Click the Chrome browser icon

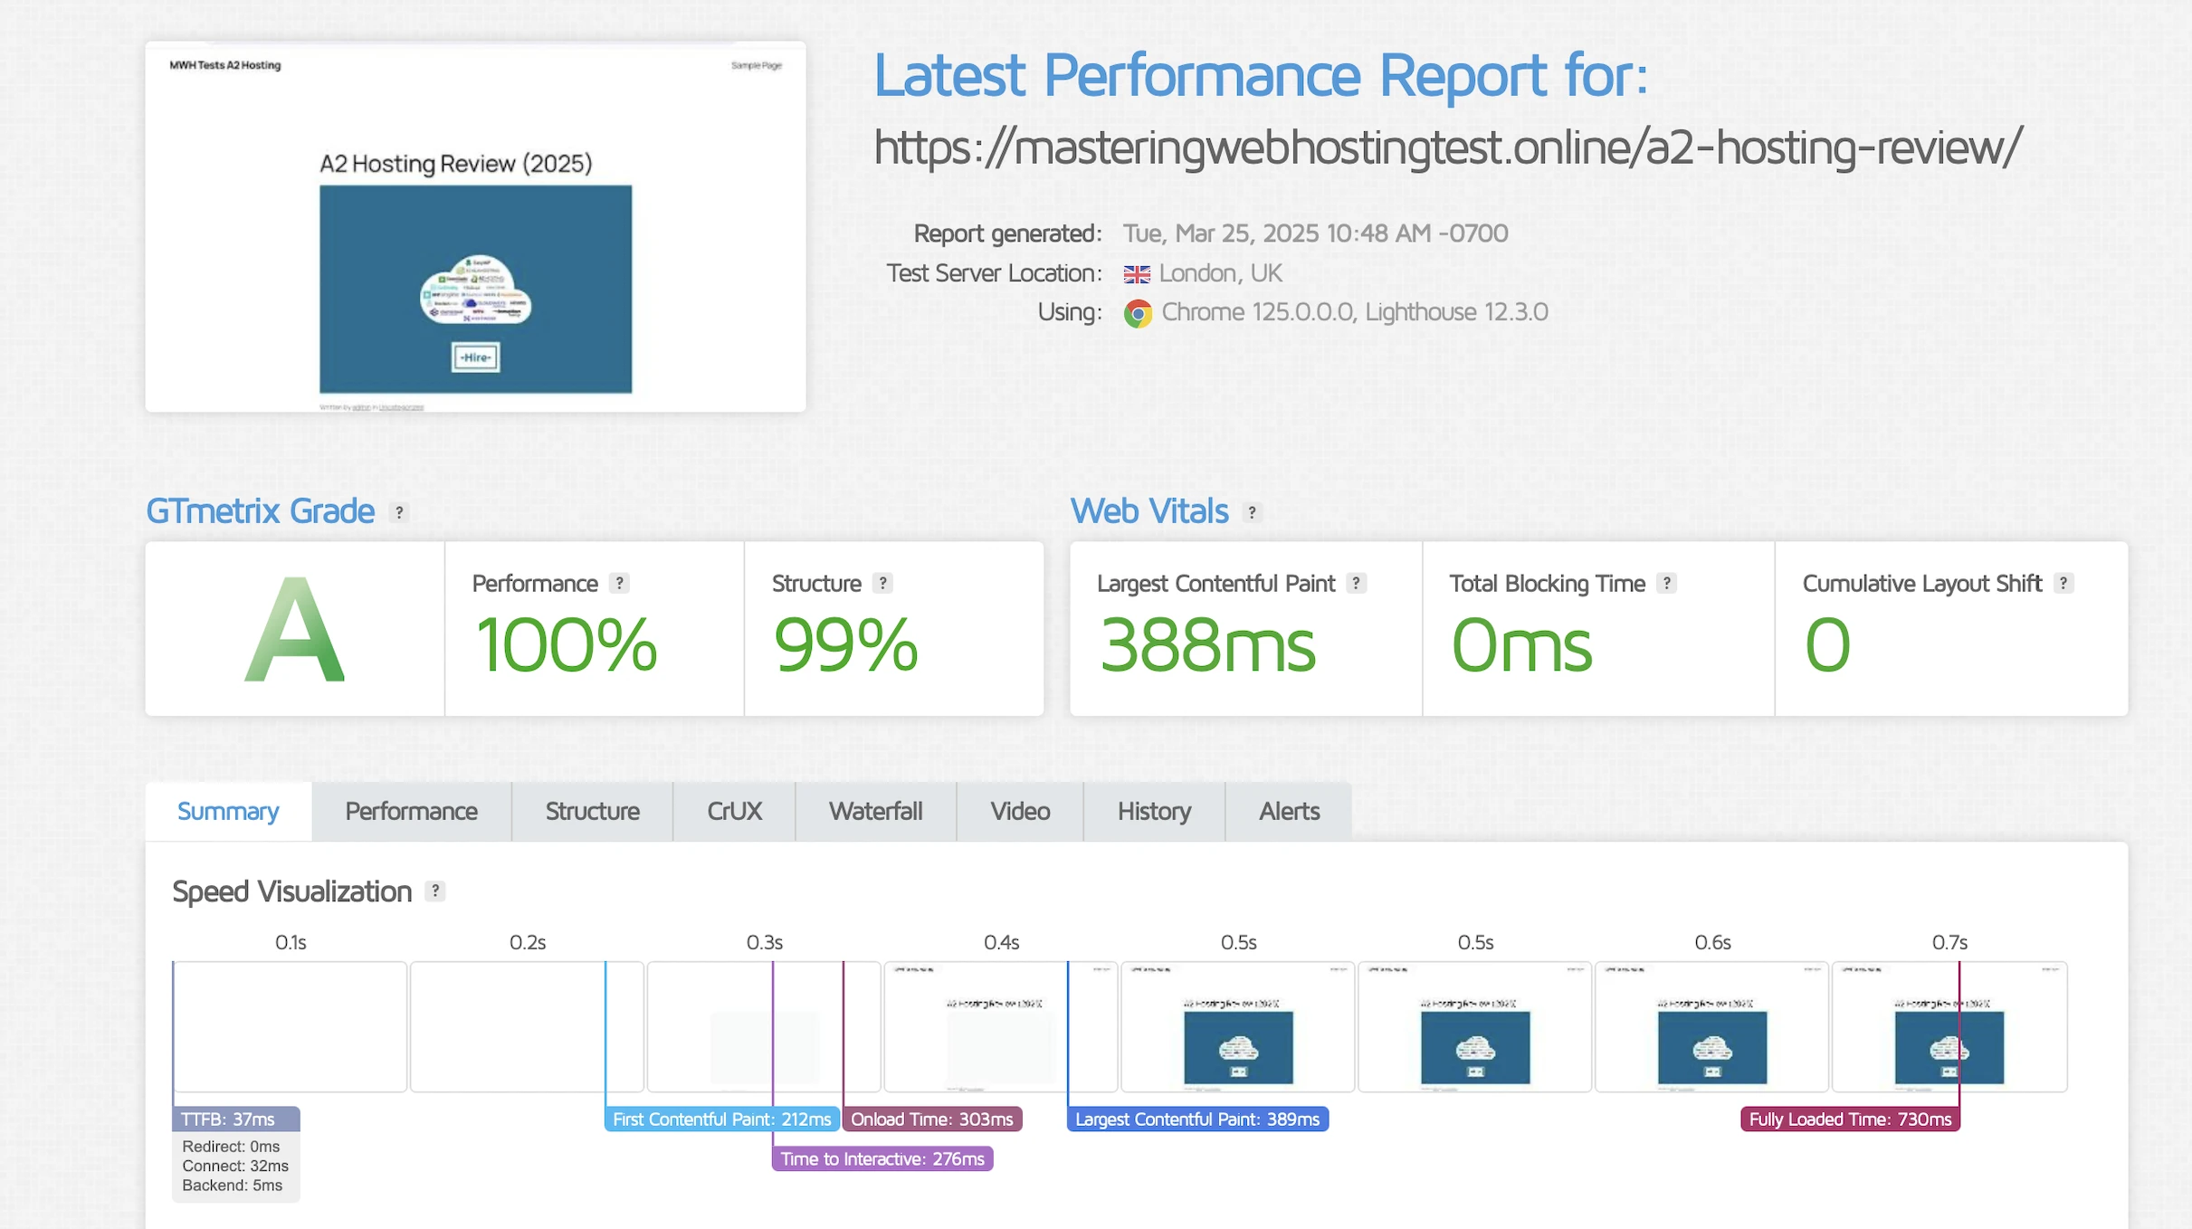point(1138,313)
